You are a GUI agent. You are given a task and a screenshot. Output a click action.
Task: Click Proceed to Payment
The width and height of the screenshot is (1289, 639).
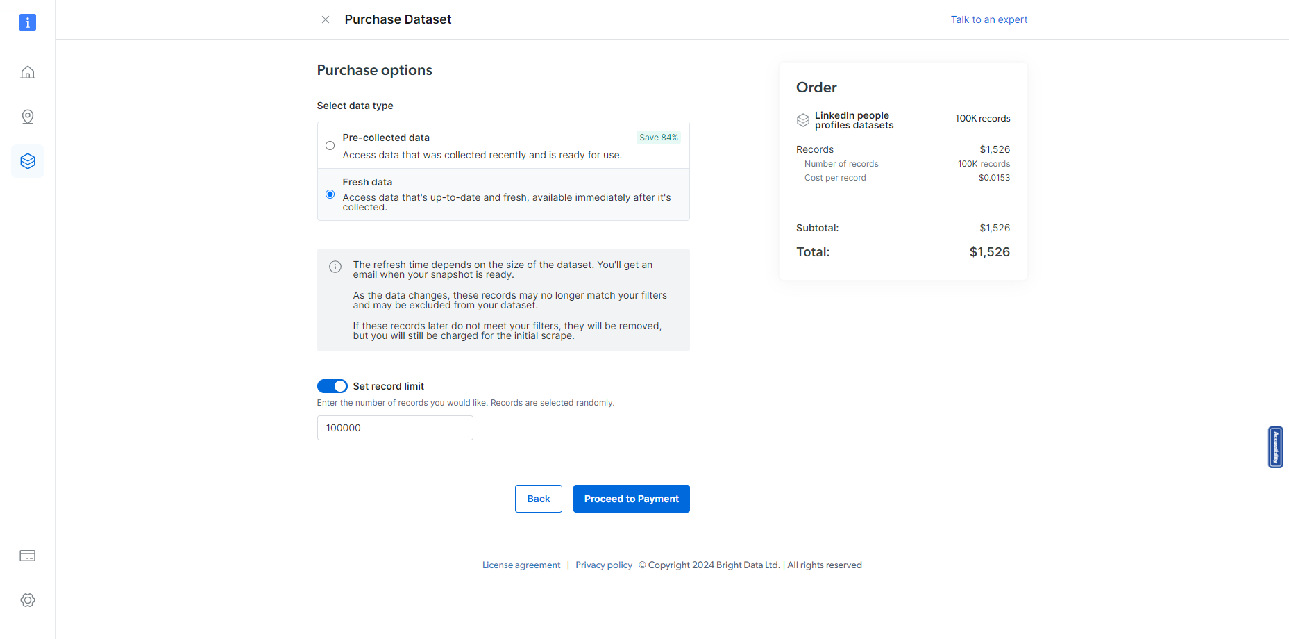tap(632, 499)
